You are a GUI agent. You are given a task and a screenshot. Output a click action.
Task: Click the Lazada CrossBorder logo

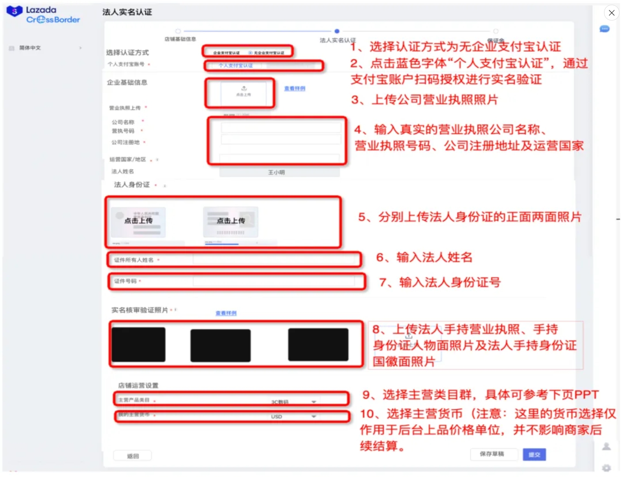(x=43, y=15)
